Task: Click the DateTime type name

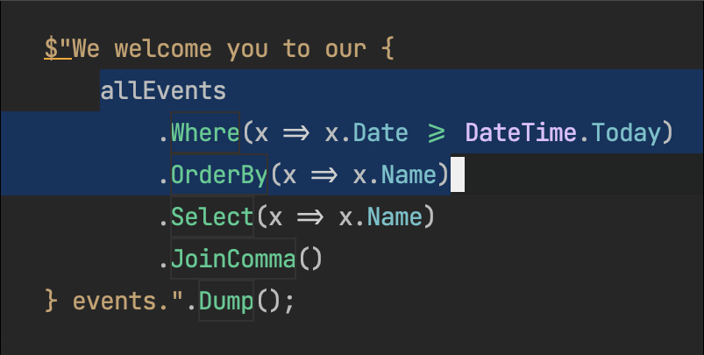Action: point(522,133)
